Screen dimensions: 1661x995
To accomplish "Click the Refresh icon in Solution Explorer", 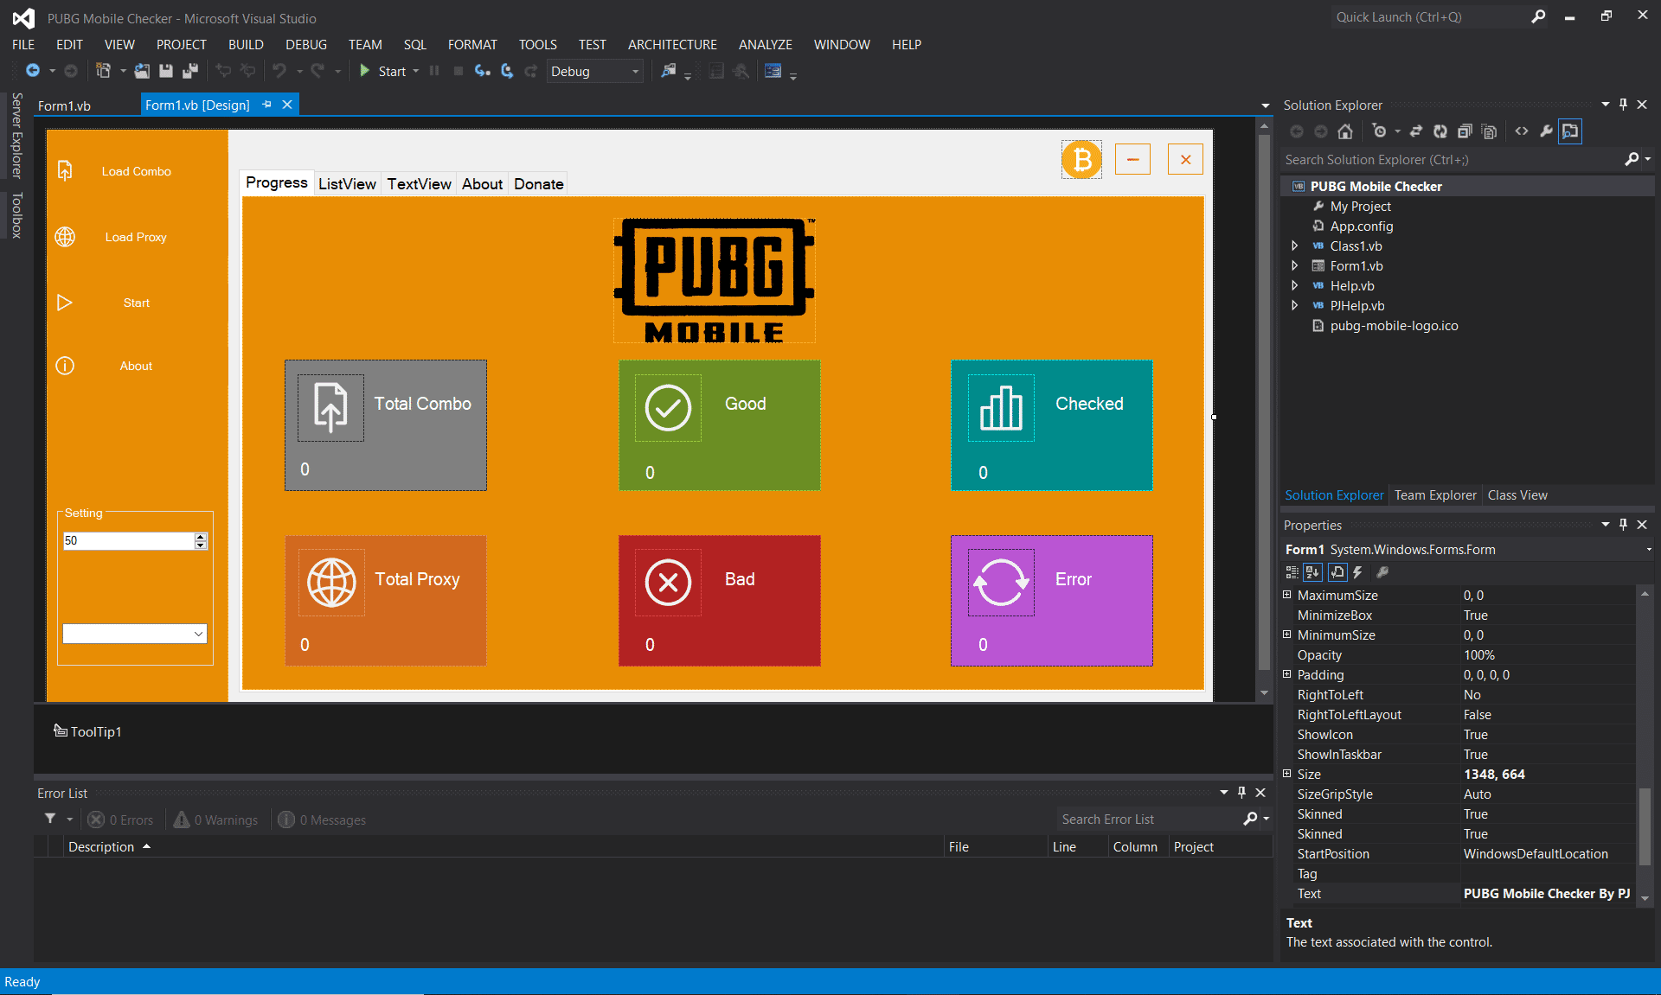I will point(1440,131).
